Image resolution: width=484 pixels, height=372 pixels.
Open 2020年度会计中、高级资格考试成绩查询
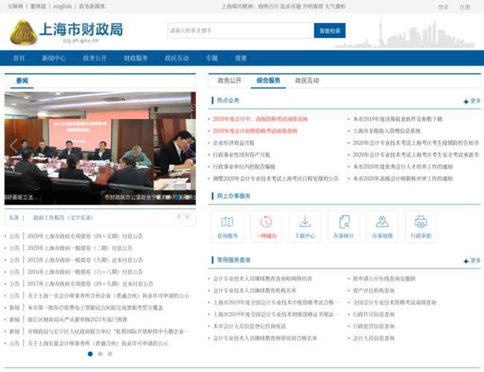pyautogui.click(x=260, y=119)
